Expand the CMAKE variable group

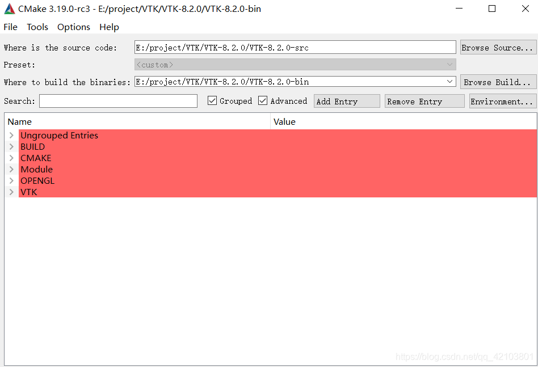click(x=11, y=158)
